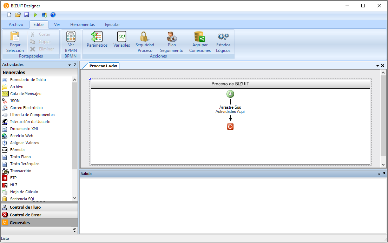Click the green Run play icon
The height and width of the screenshot is (243, 388).
(x=35, y=15)
